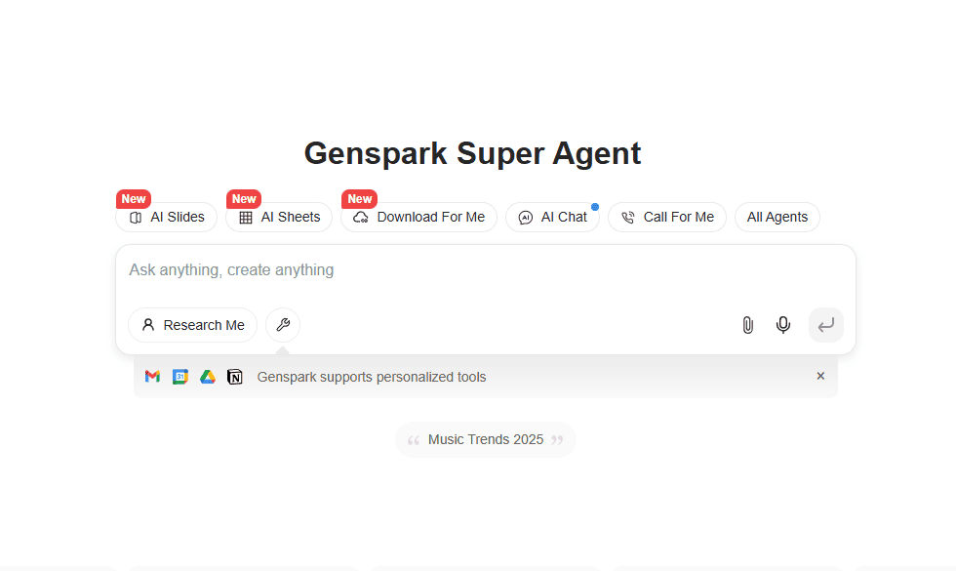Viewport: 956px width, 571px height.
Task: Click the paperclip attachment icon
Action: [747, 324]
